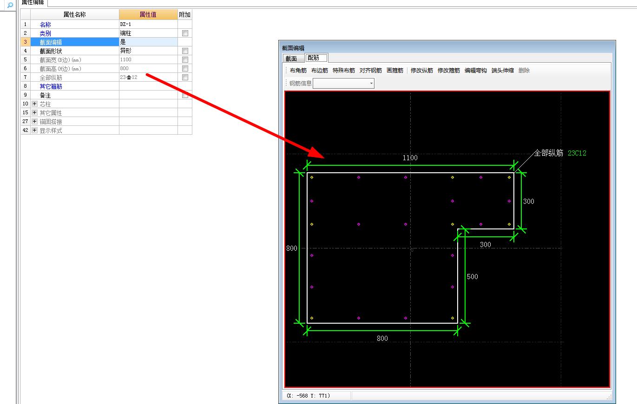637x404 pixels.
Task: Select the highlighted 截面编辑 row label
Action: click(x=74, y=42)
